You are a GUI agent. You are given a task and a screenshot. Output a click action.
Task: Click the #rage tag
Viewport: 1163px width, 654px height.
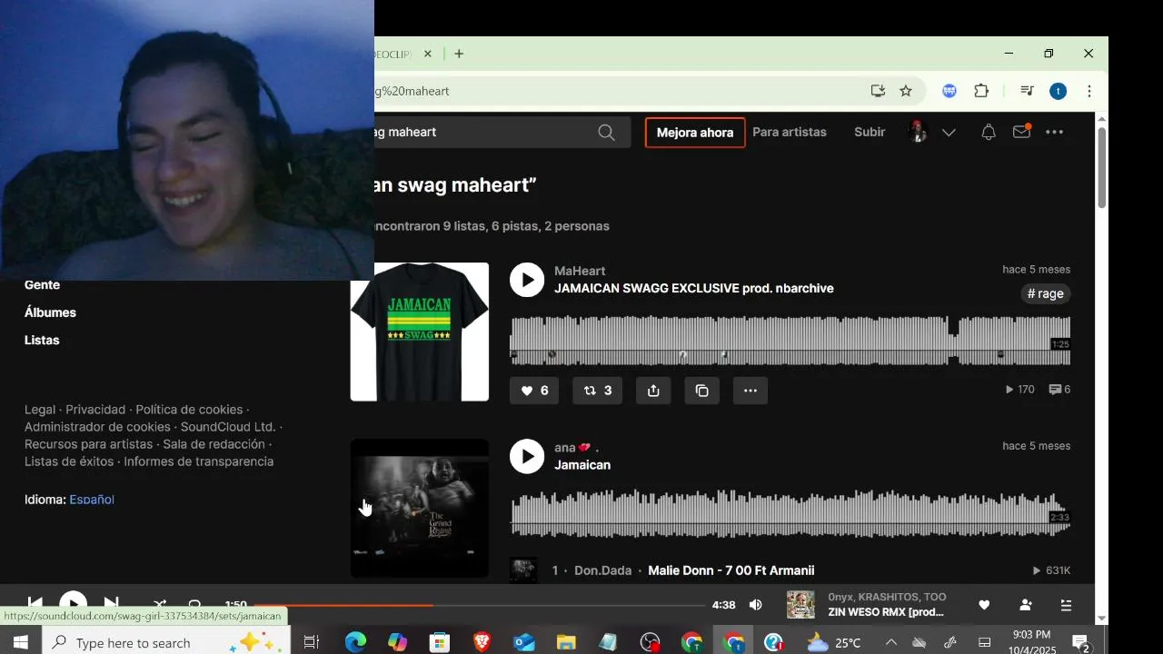(1045, 293)
